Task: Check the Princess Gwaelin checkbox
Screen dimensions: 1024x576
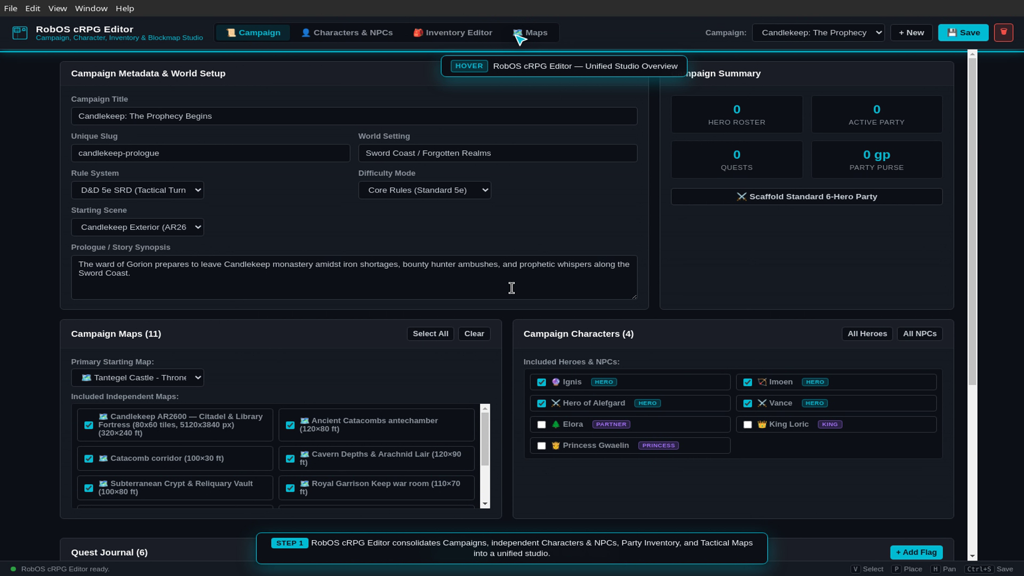Action: point(541,446)
